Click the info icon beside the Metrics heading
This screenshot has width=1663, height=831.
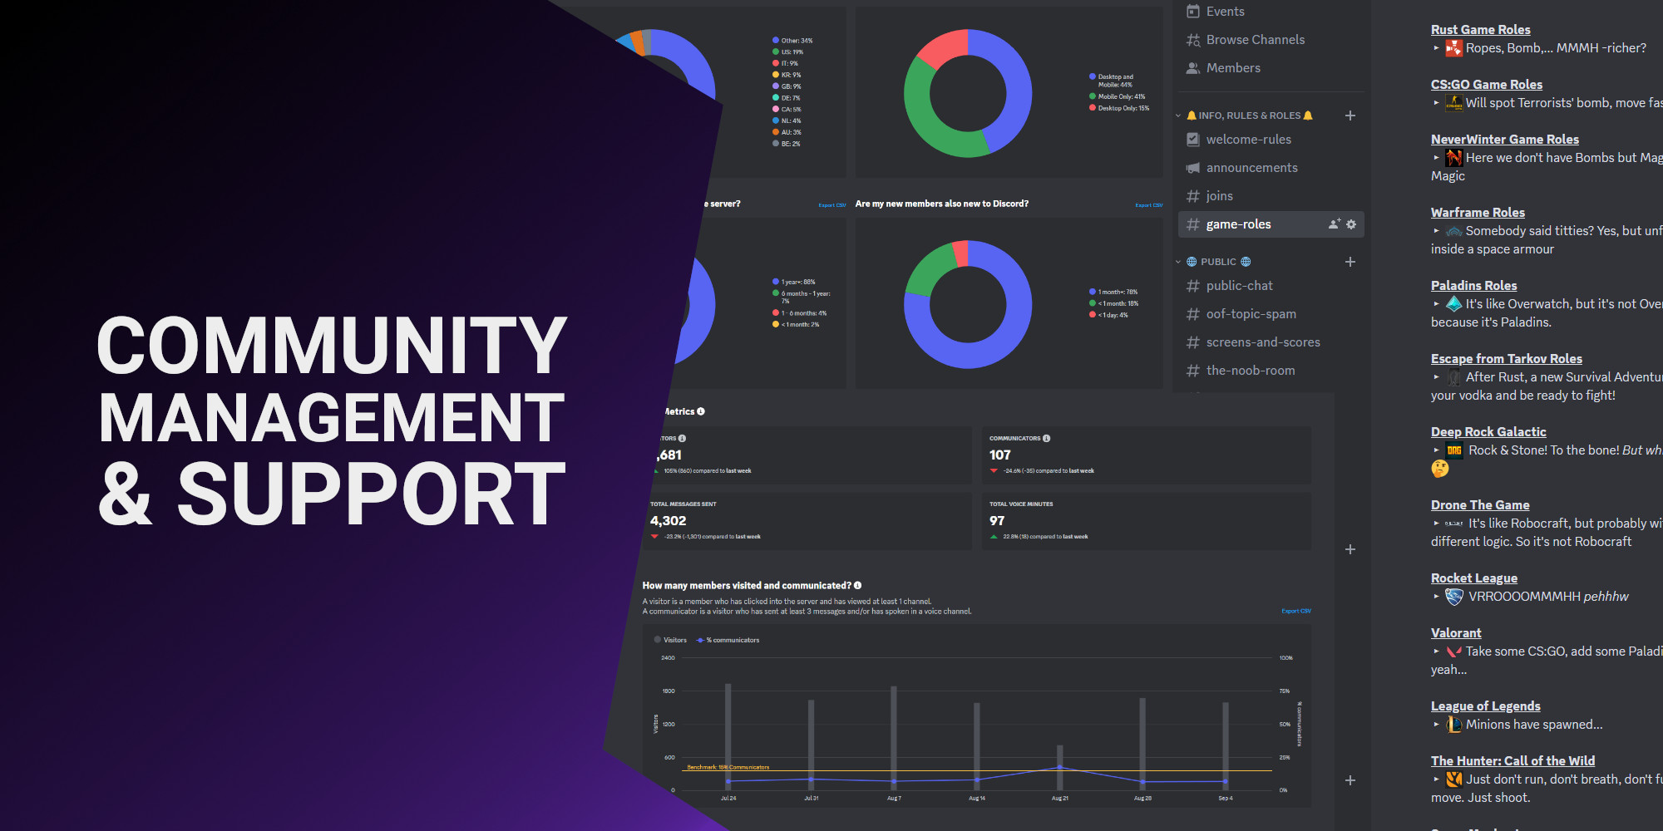coord(701,411)
